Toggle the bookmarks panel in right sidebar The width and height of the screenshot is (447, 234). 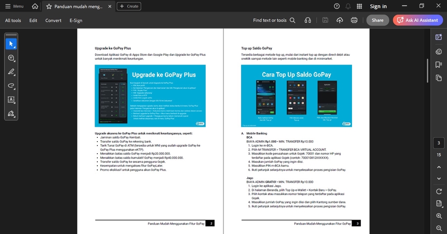[x=439, y=65]
